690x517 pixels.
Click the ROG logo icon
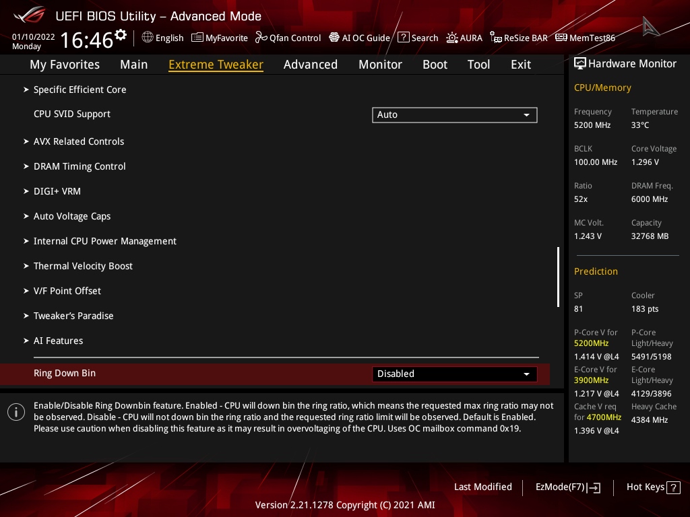30,15
